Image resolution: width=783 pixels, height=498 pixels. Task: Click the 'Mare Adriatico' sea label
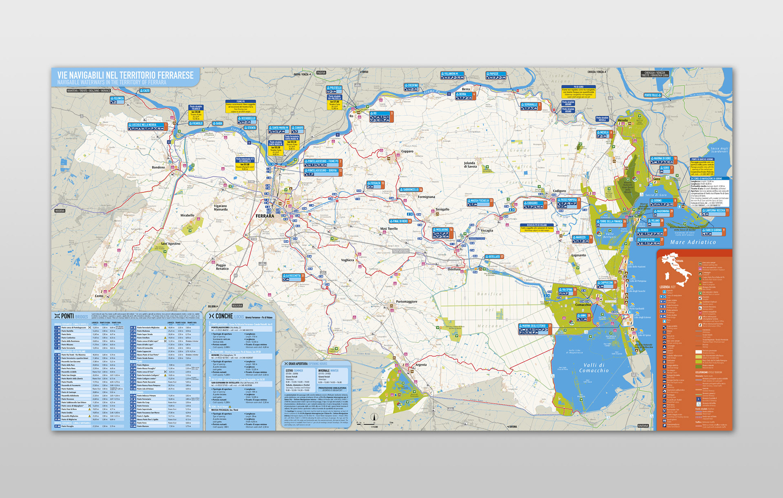pyautogui.click(x=693, y=242)
